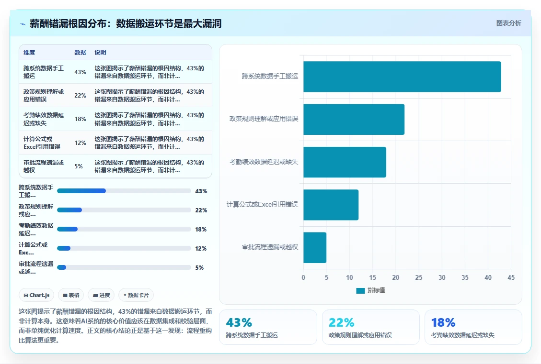Click the 45 tick on the chart axis
This screenshot has width=541, height=364.
tap(511, 277)
